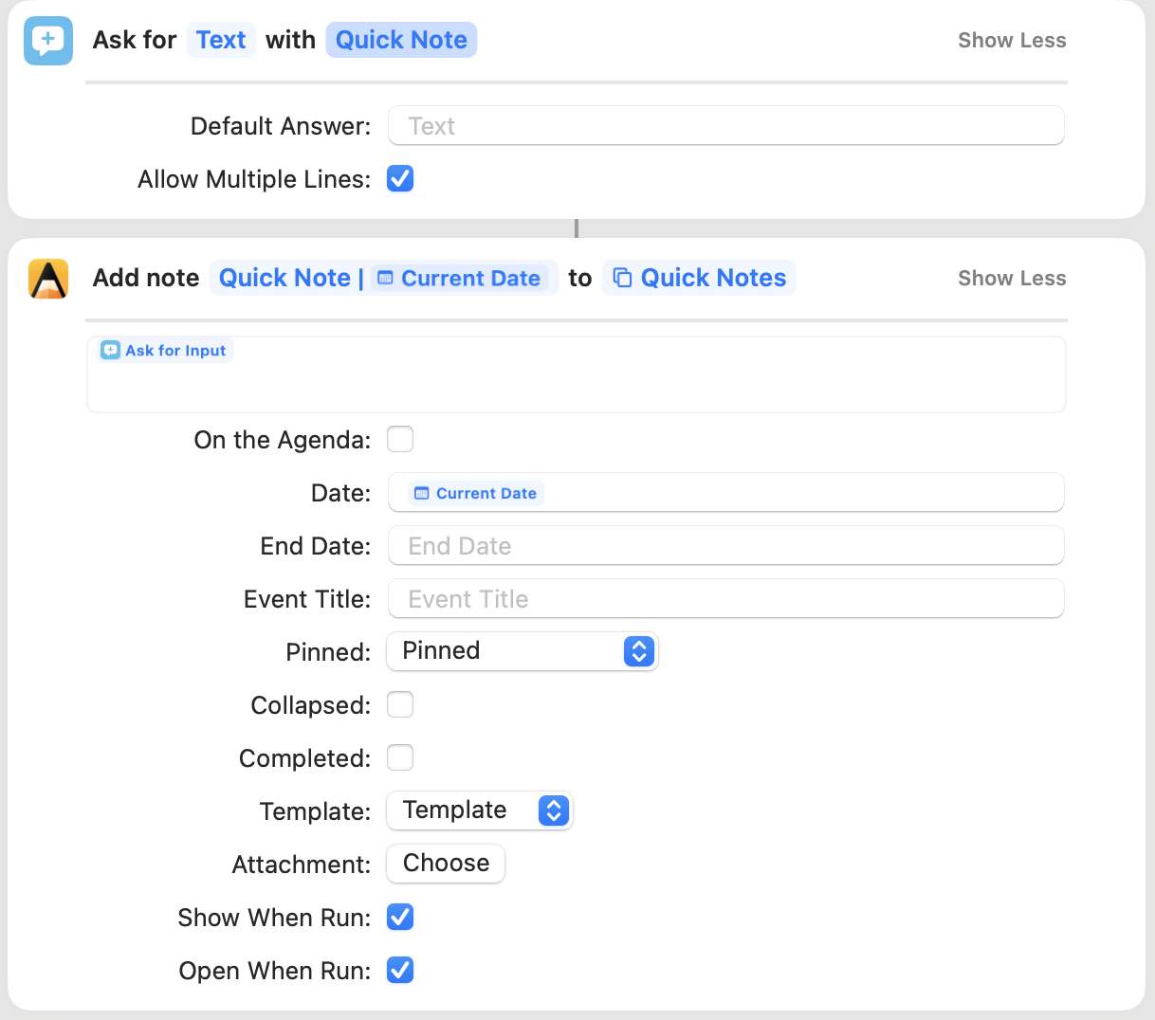Screen dimensions: 1155x1020
Task: Enable the Collapsed checkbox
Action: point(400,704)
